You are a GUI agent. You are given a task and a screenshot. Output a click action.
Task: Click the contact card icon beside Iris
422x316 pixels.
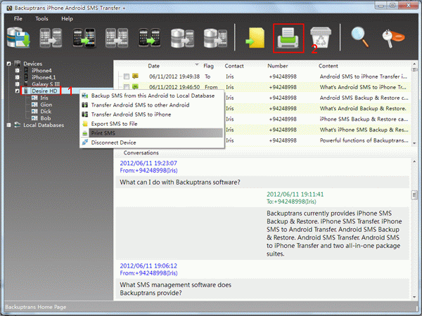point(34,98)
